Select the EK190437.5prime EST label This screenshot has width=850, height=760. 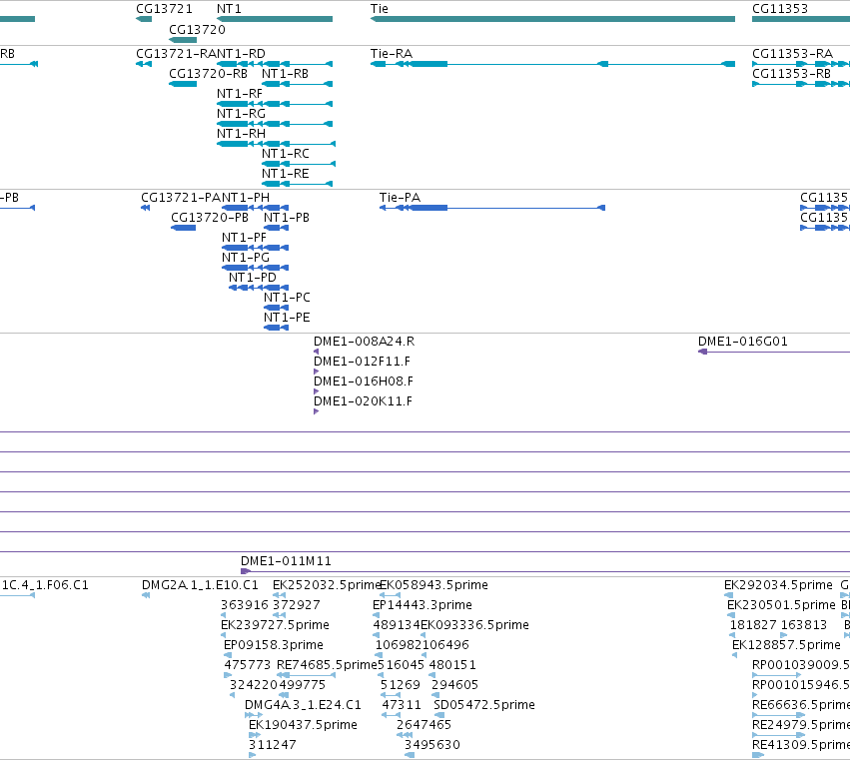(303, 726)
